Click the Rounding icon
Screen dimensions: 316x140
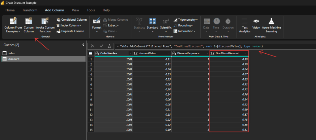coord(175,26)
